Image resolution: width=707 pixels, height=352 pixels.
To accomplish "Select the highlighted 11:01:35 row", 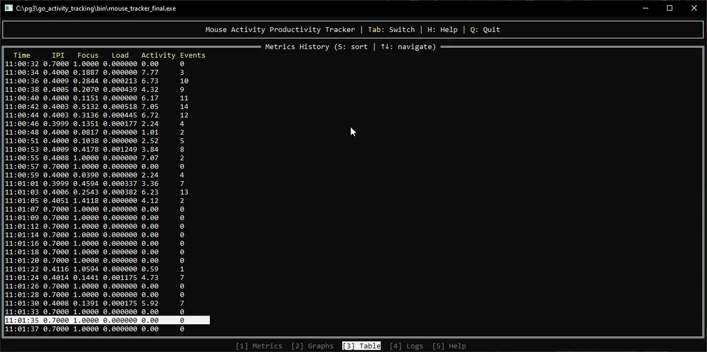I will tap(107, 320).
